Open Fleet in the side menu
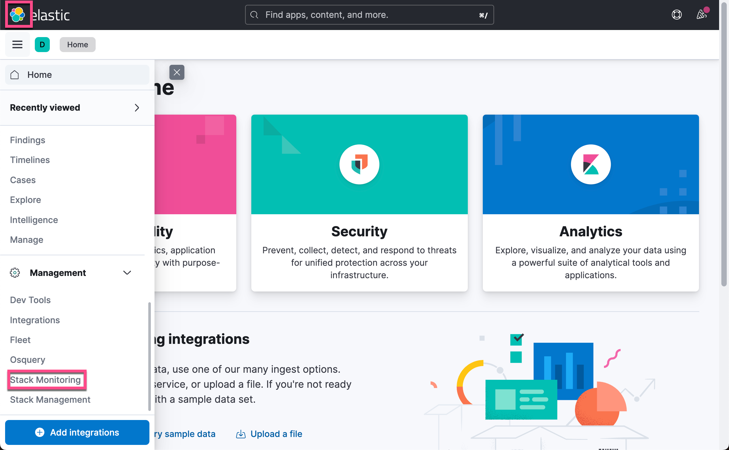This screenshot has height=450, width=729. tap(20, 340)
